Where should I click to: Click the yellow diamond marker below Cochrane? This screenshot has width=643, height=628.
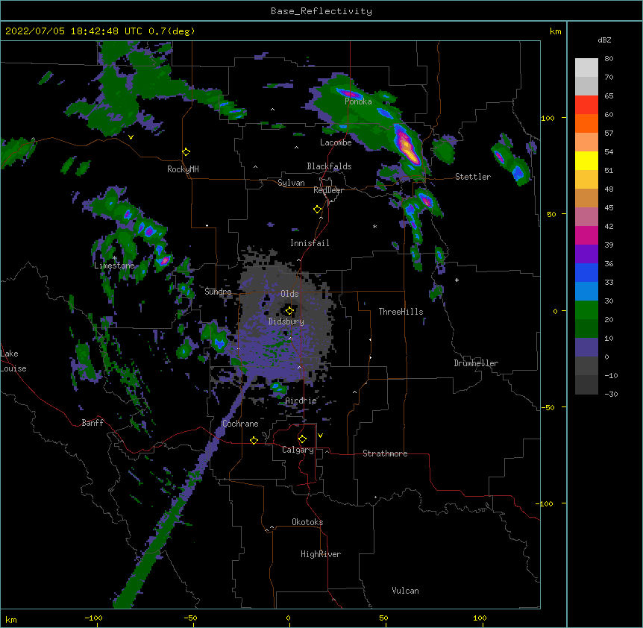[x=254, y=440]
